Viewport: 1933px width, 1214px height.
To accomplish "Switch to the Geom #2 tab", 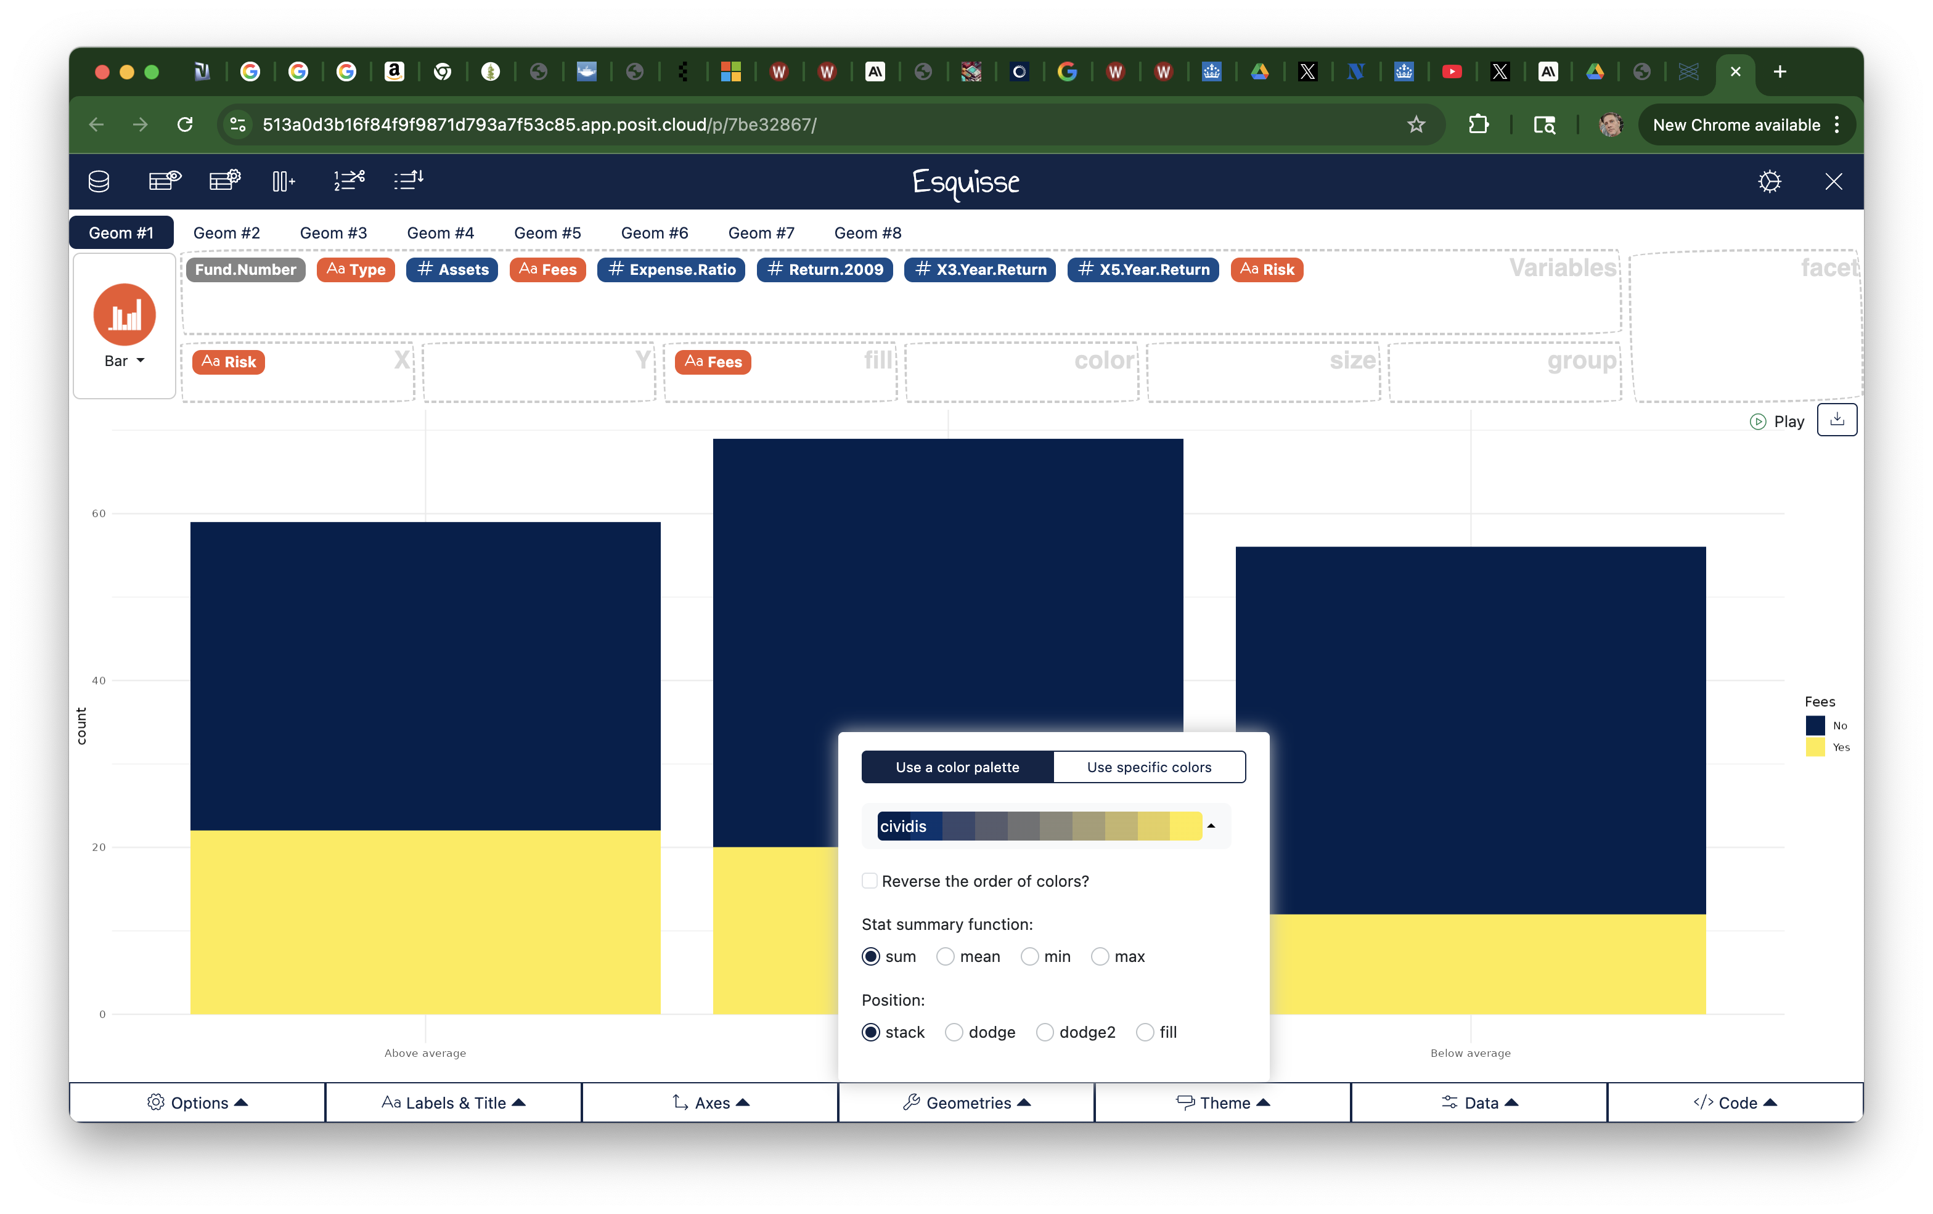I will coord(226,233).
